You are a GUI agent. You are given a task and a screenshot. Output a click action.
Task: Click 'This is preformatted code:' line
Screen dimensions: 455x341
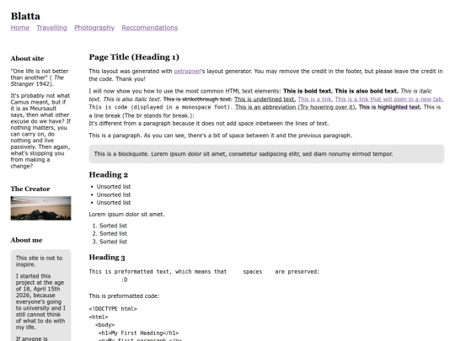(x=124, y=296)
